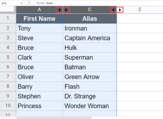This screenshot has width=163, height=119.
Task: Click the right arrow after column A header
Action: point(66,10)
